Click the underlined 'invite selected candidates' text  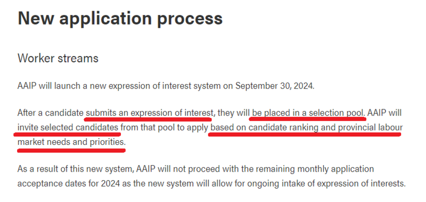coord(68,127)
